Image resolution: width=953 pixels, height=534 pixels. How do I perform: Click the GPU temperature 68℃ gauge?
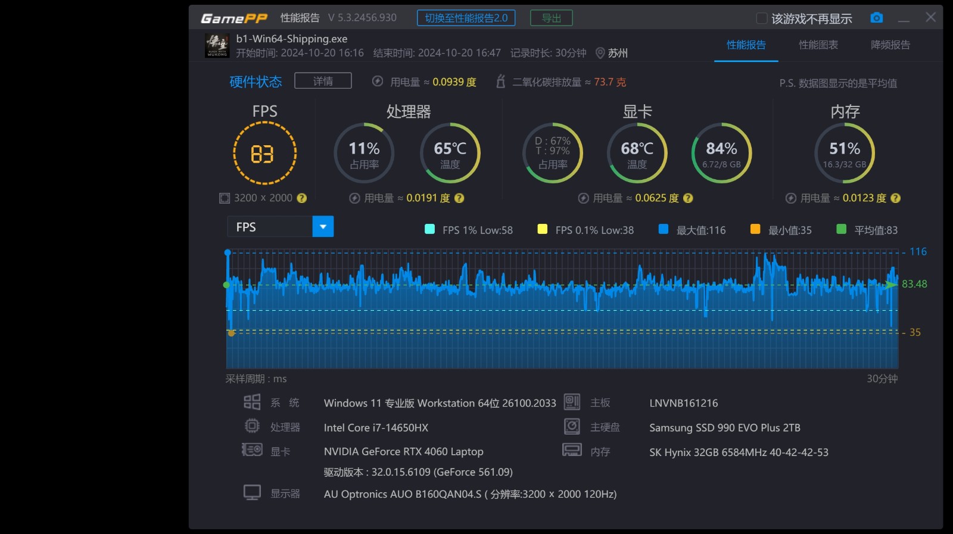pos(637,154)
